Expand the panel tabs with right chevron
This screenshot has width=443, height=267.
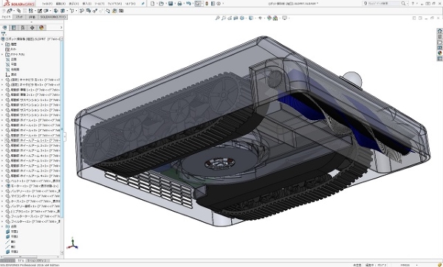[x=61, y=27]
